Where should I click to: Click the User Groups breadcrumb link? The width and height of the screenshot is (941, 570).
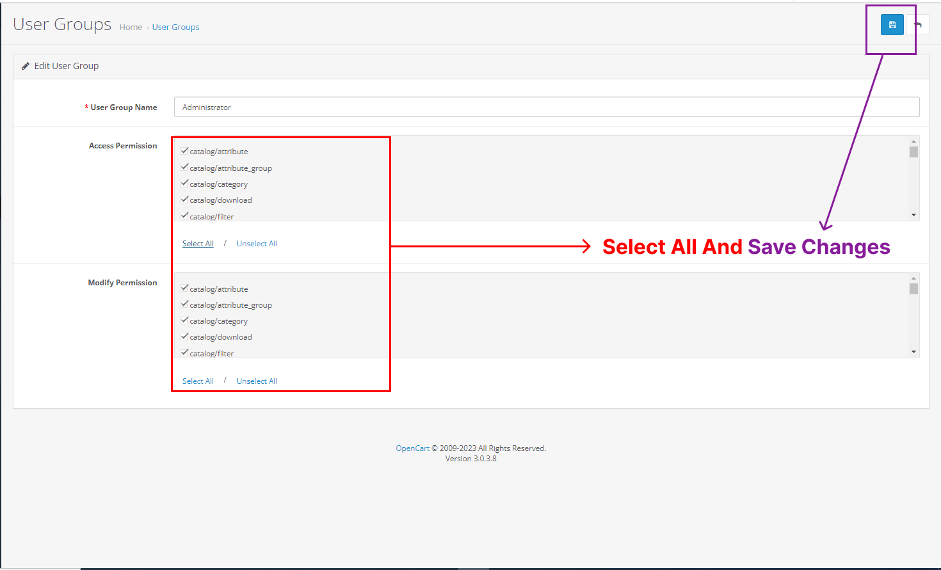point(175,27)
